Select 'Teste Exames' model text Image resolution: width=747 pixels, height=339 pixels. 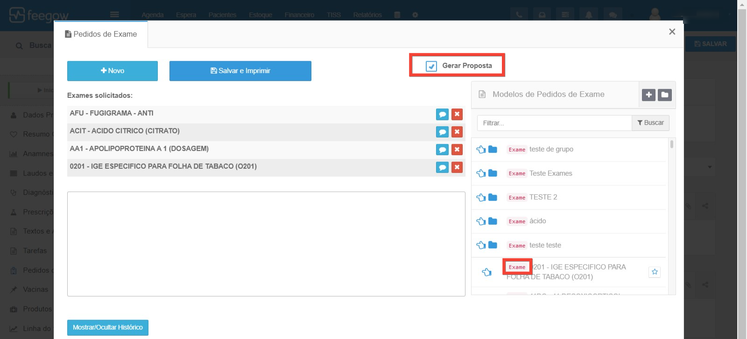551,173
